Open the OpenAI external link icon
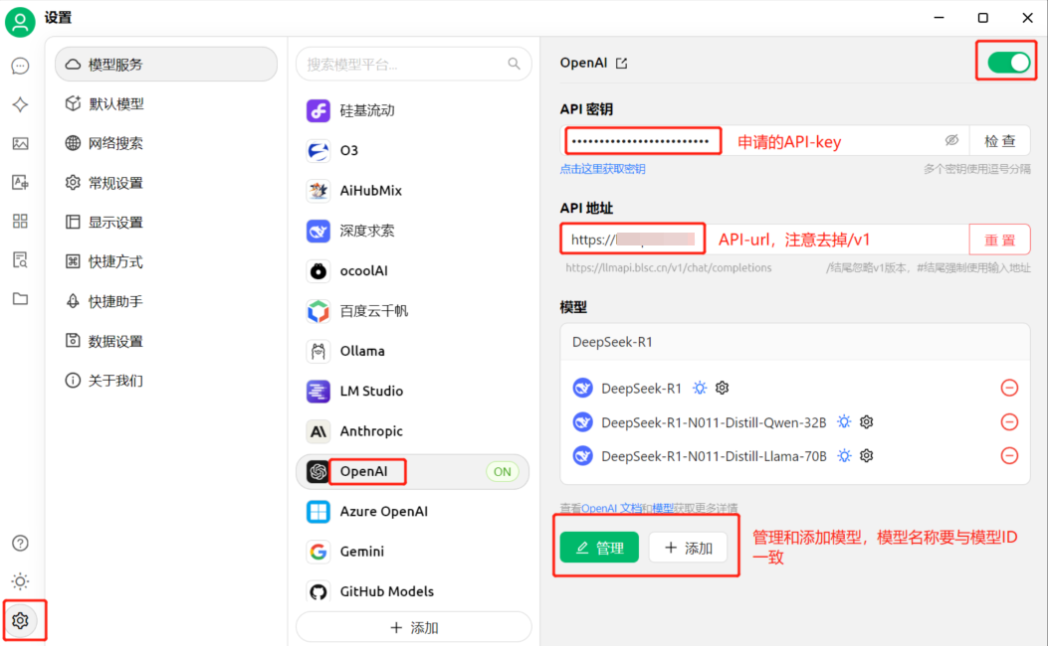 tap(622, 64)
